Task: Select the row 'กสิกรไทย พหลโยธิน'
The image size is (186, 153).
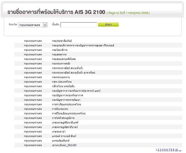Action: pos(98,86)
